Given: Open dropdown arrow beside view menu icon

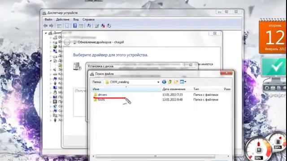Looking at the screenshot, I should 185,82.
